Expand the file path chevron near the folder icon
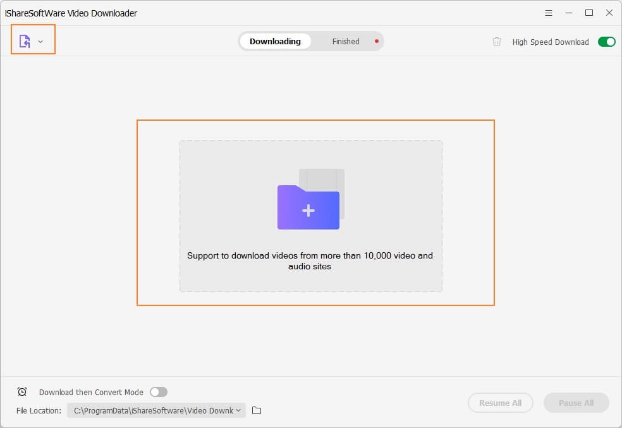This screenshot has height=428, width=622. point(238,410)
